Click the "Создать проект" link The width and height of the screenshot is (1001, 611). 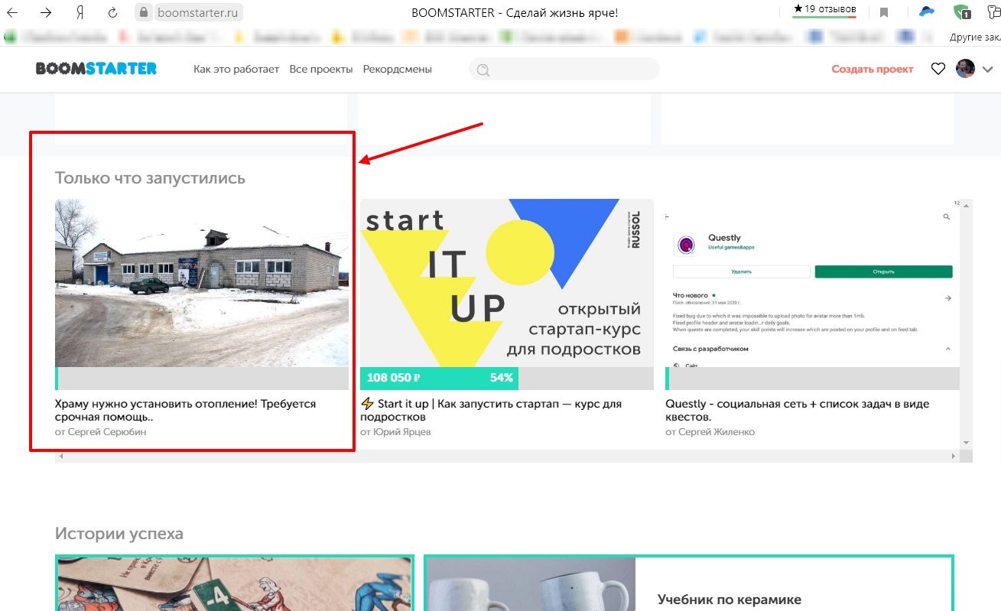click(873, 69)
